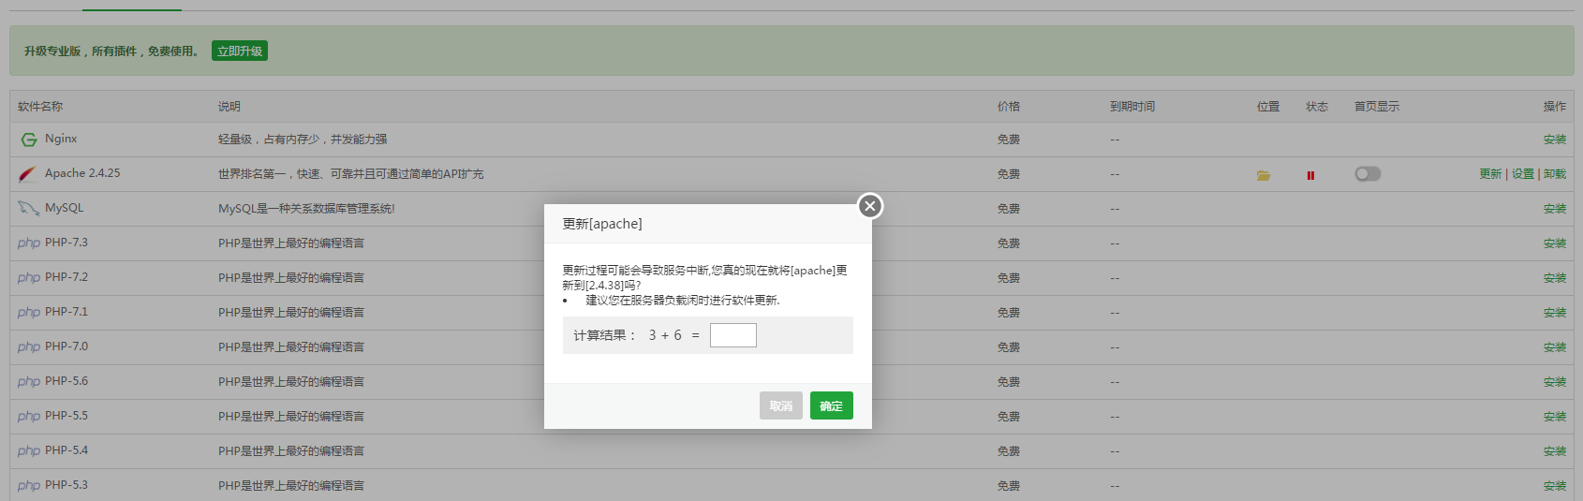The image size is (1583, 501).
Task: Open Apache 设置 settings link
Action: click(x=1523, y=174)
